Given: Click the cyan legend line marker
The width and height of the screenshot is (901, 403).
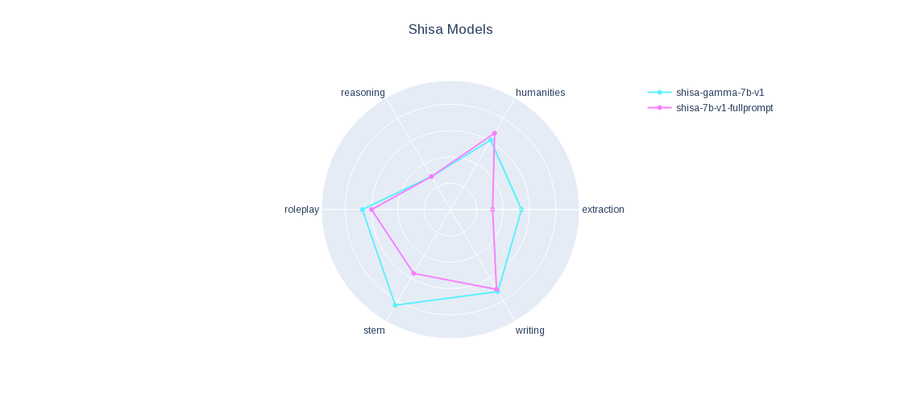Looking at the screenshot, I should 660,93.
